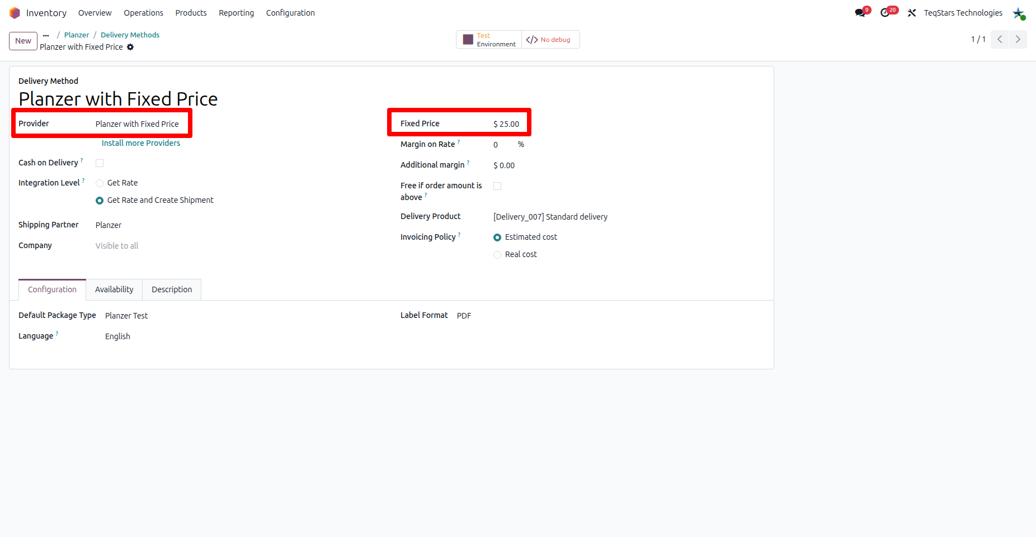Viewport: 1036px width, 537px height.
Task: Open the Operations menu
Action: click(143, 13)
